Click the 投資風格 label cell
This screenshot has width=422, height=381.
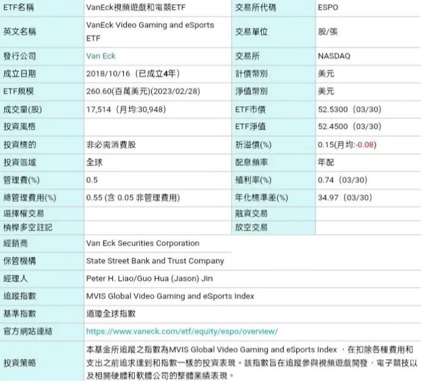tap(42, 127)
